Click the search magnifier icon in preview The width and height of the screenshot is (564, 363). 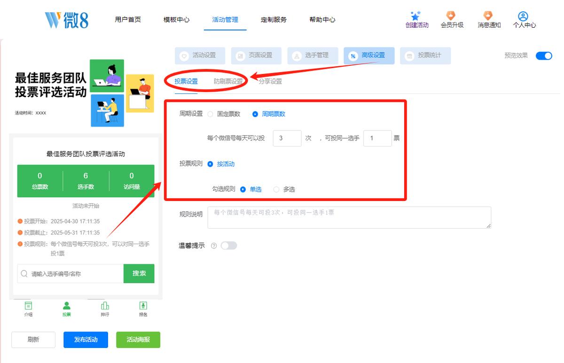coord(24,273)
